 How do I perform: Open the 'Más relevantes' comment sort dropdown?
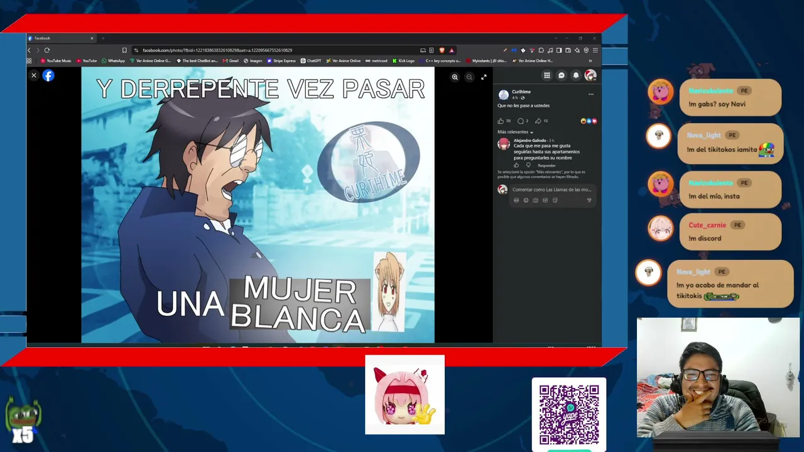(x=515, y=132)
